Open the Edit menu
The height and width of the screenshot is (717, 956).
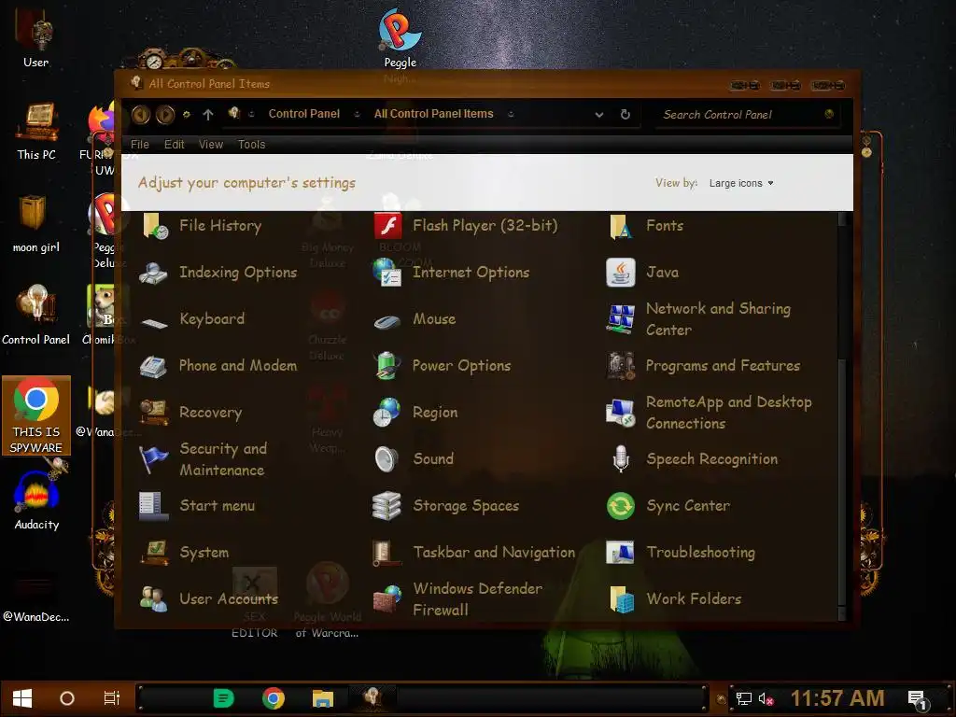174,145
